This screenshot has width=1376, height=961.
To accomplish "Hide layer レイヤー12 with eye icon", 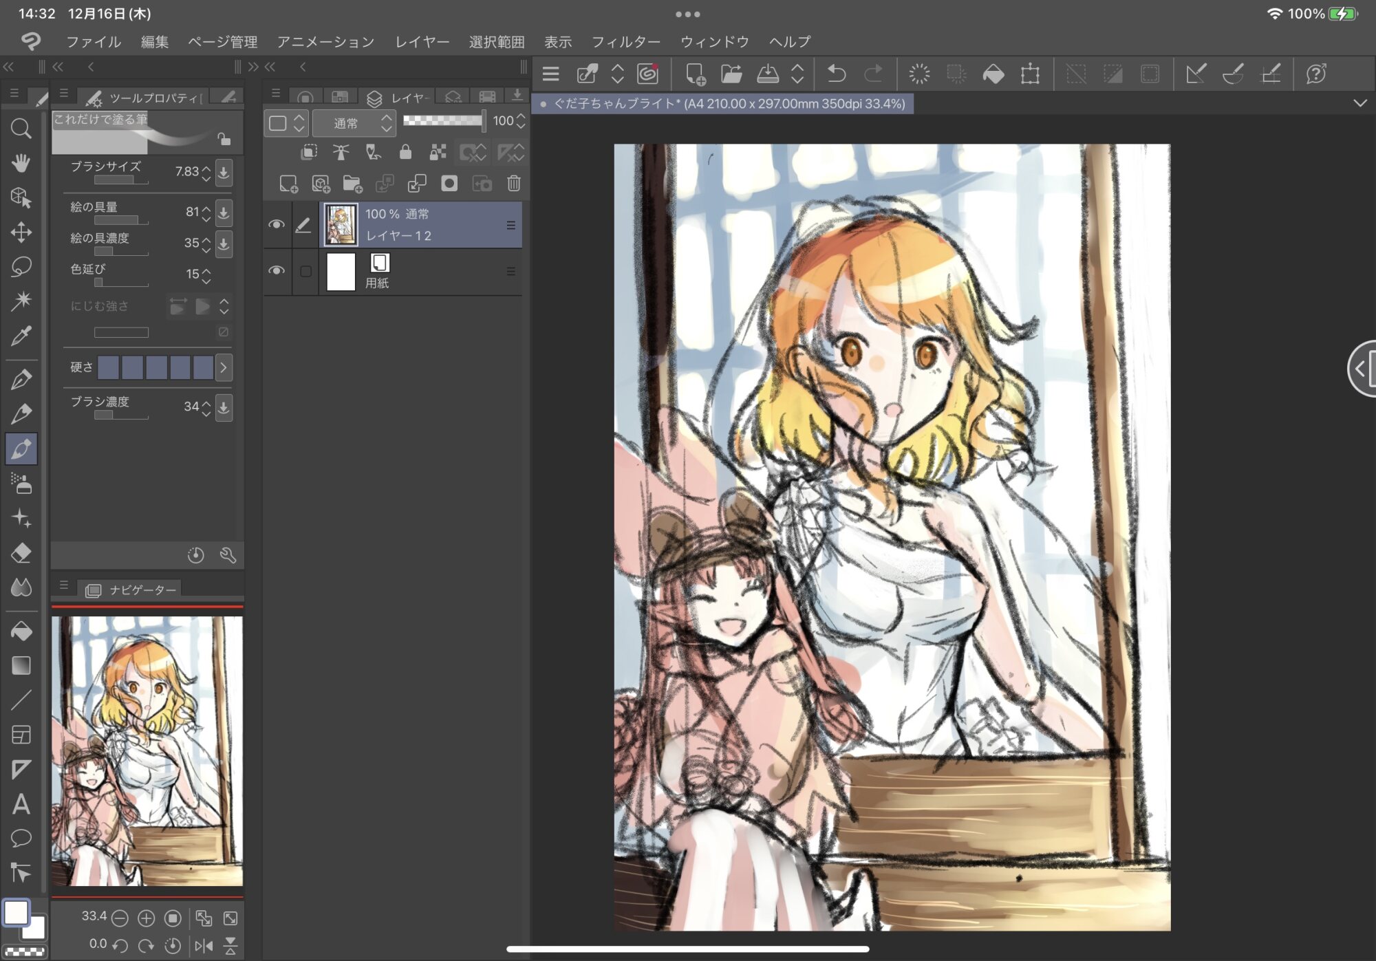I will (x=277, y=224).
